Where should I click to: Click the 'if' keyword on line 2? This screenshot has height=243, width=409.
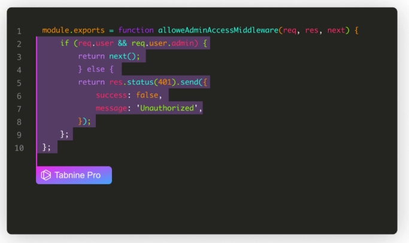tap(65, 43)
